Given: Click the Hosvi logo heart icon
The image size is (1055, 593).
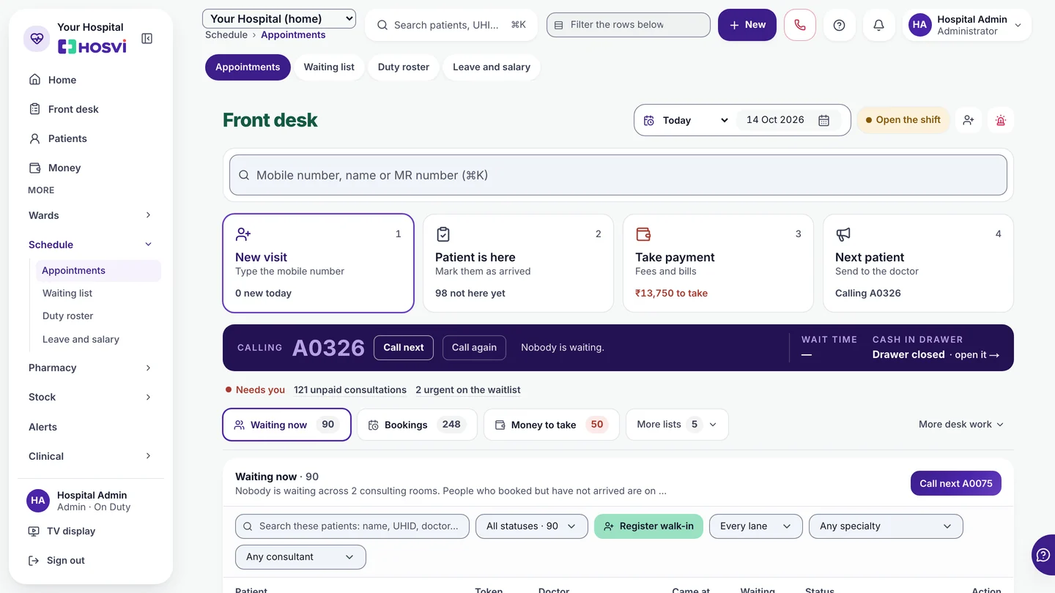Looking at the screenshot, I should point(37,39).
